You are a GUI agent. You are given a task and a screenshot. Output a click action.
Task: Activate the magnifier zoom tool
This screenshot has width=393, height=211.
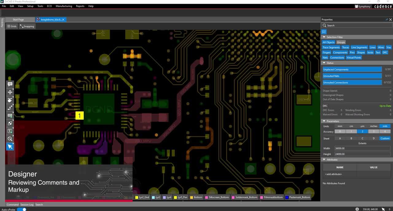coord(10,139)
